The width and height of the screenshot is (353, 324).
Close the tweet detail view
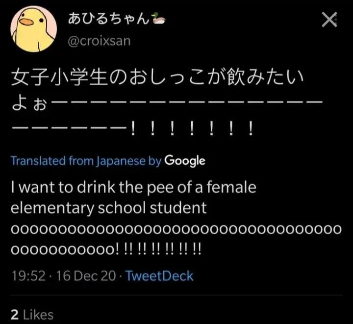coord(329,20)
